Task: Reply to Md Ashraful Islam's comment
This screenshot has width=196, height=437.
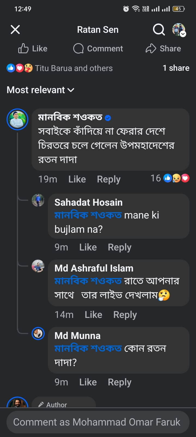Action: click(x=125, y=315)
